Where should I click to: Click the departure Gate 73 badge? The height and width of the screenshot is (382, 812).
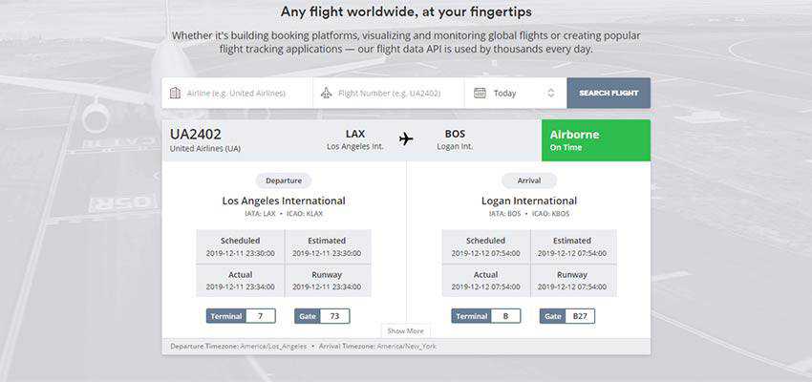(x=321, y=316)
